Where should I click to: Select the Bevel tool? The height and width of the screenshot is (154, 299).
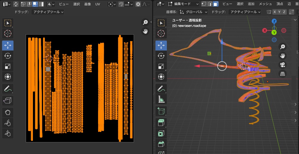(x=161, y=144)
